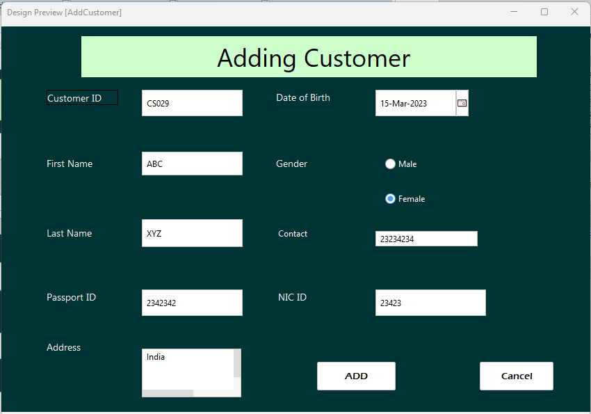Focus the Contact number field
The height and width of the screenshot is (414, 591).
point(426,239)
